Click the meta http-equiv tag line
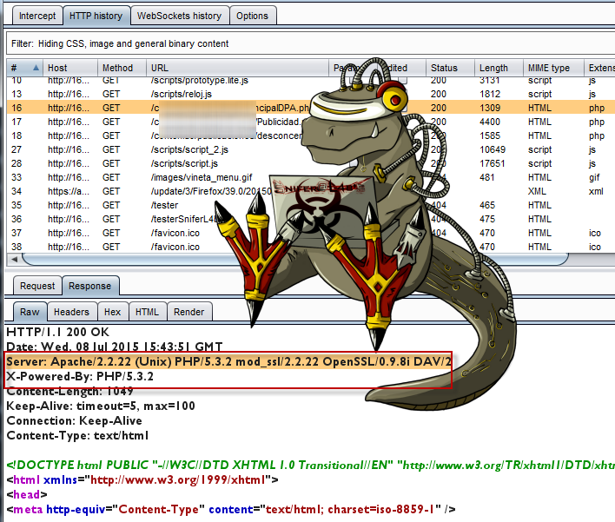Image resolution: width=615 pixels, height=522 pixels. (231, 510)
